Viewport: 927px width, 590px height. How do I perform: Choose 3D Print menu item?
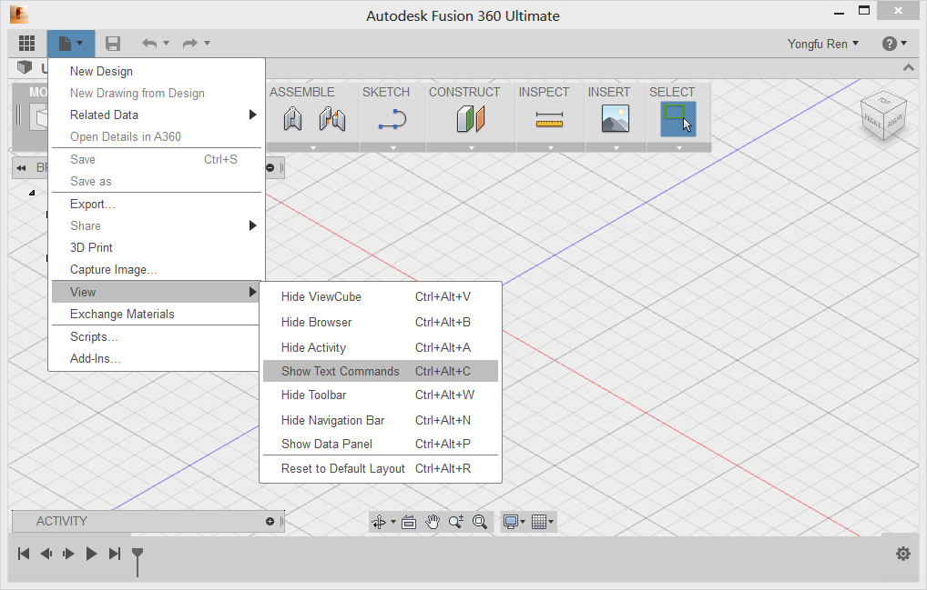point(156,248)
